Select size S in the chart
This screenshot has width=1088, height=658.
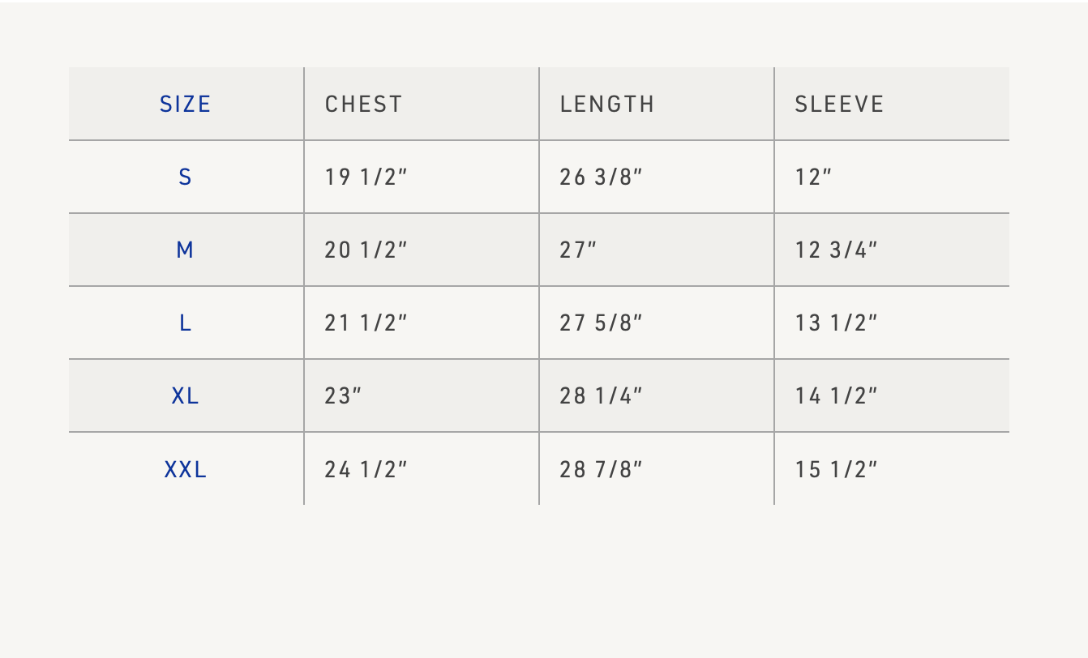(x=186, y=177)
